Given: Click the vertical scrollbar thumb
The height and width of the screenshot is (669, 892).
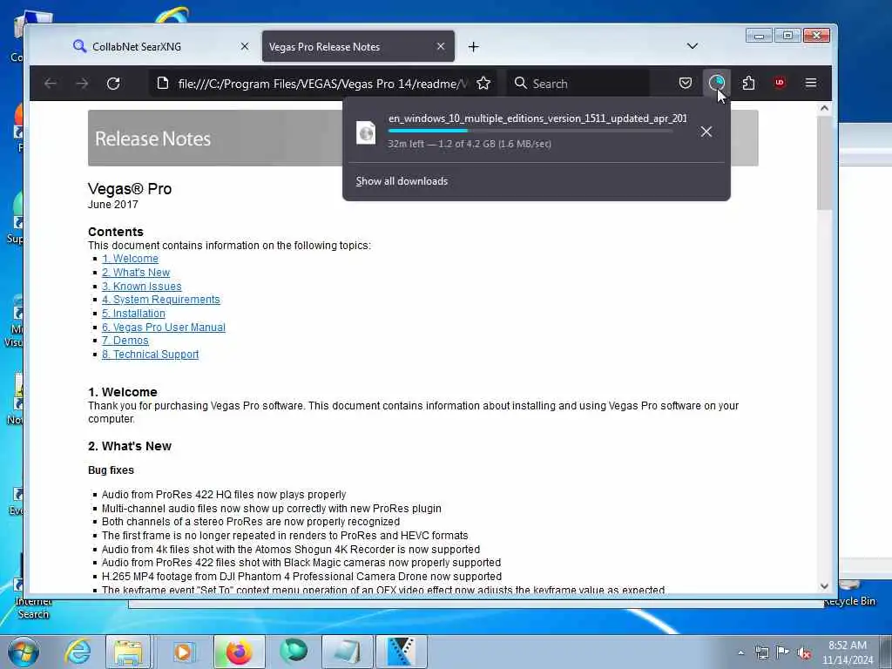Looking at the screenshot, I should click(x=824, y=163).
